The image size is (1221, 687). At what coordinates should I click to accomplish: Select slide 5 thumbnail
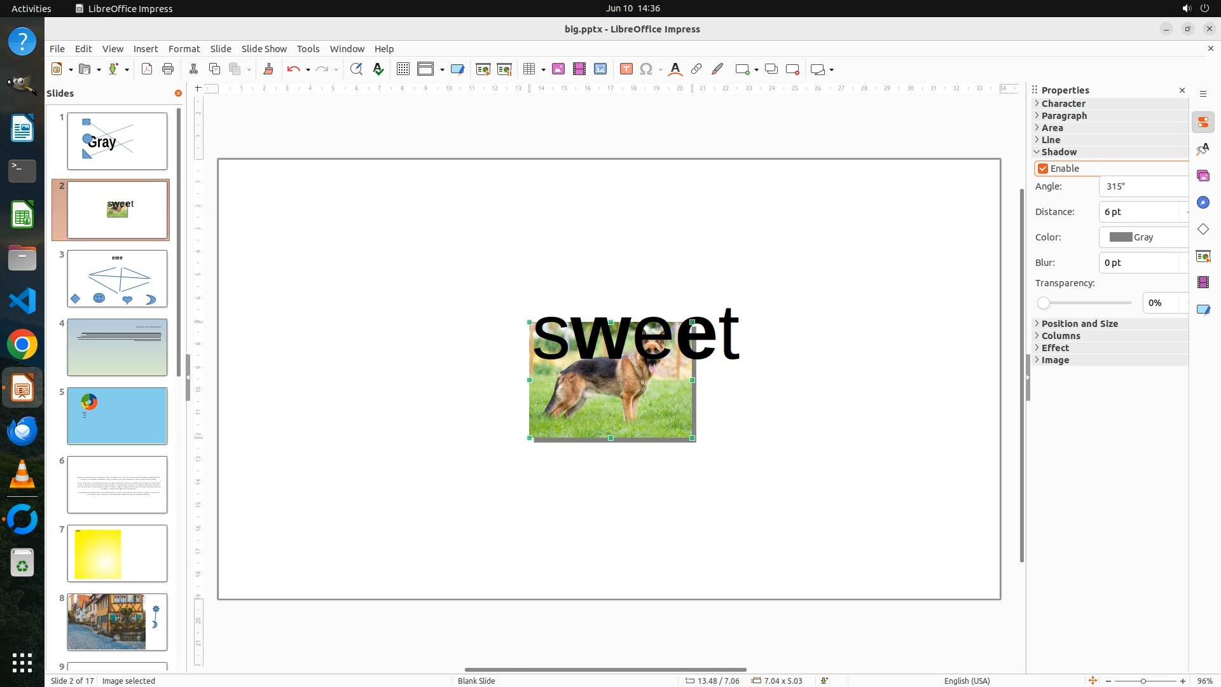click(x=117, y=416)
